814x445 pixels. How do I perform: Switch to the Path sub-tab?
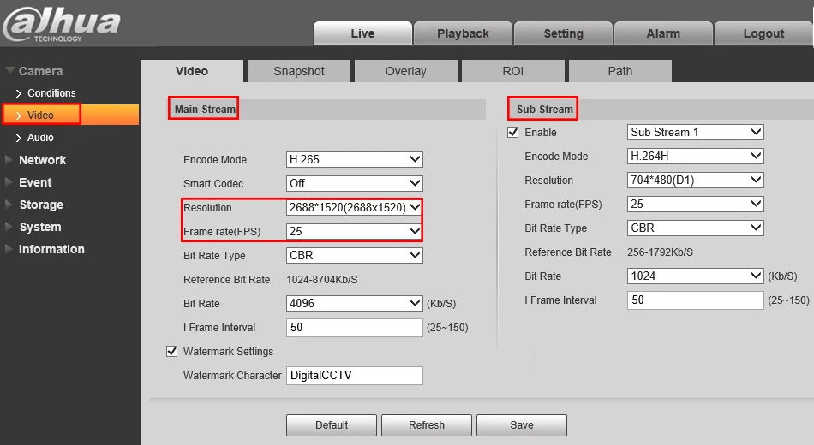click(619, 71)
